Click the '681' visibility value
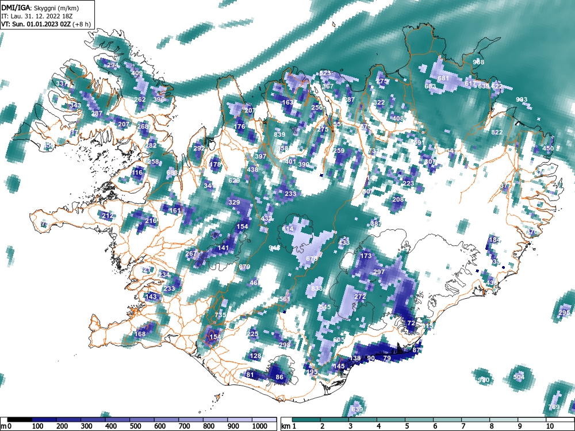This screenshot has width=575, height=431. tap(443, 78)
